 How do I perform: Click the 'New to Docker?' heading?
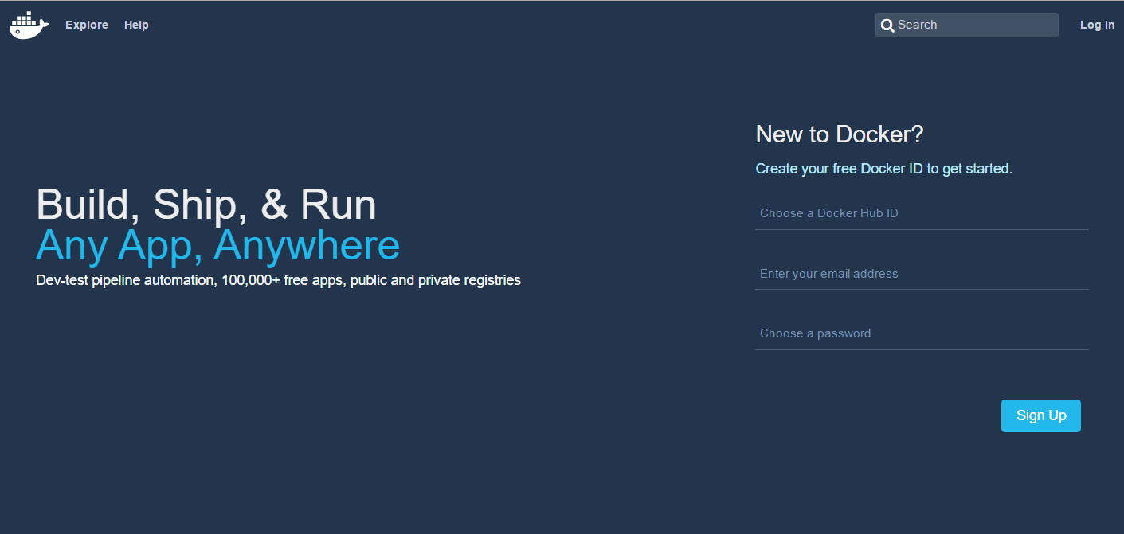coord(839,134)
